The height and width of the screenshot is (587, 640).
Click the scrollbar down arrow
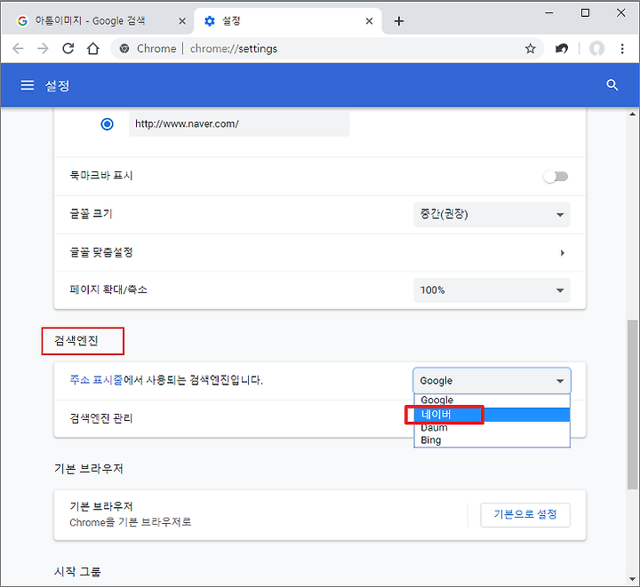(x=632, y=579)
